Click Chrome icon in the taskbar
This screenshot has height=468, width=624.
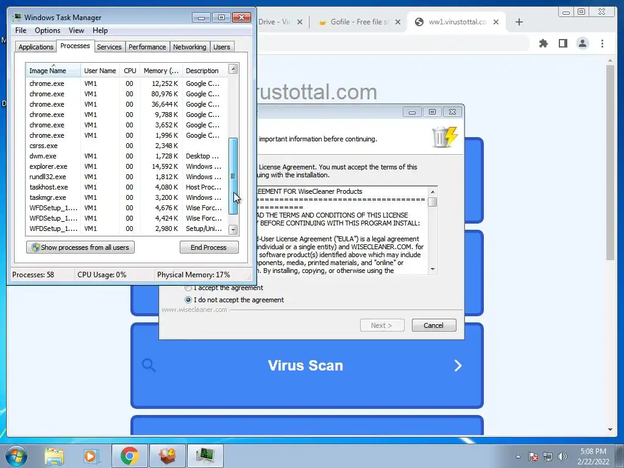129,456
